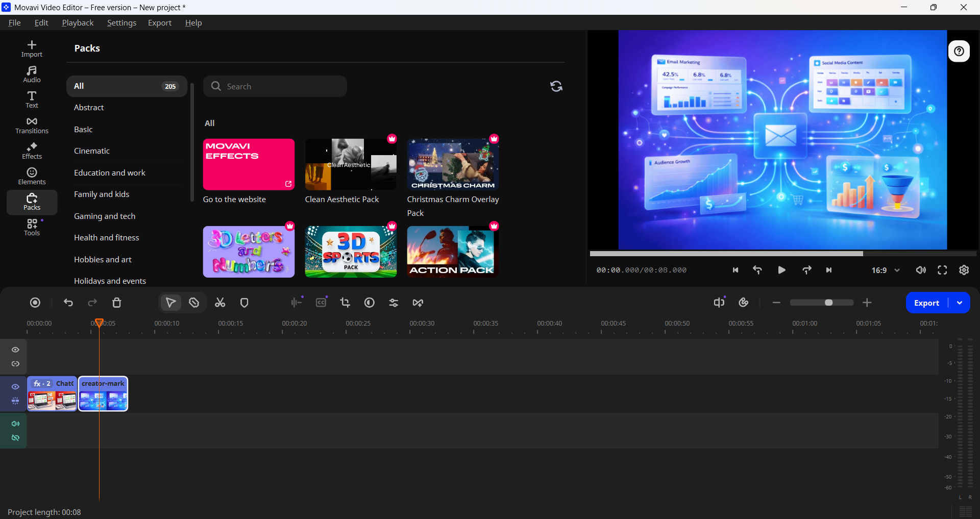
Task: Redo the last action
Action: click(92, 303)
